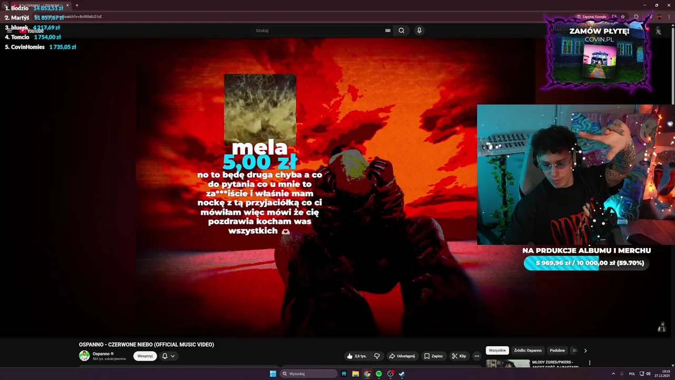Open Steam from the taskbar
The height and width of the screenshot is (380, 675).
(401, 374)
